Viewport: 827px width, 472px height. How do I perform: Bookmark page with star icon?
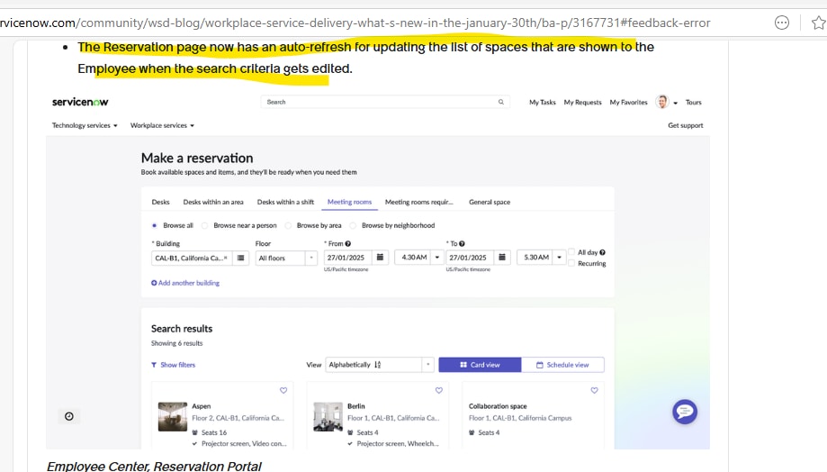click(819, 23)
